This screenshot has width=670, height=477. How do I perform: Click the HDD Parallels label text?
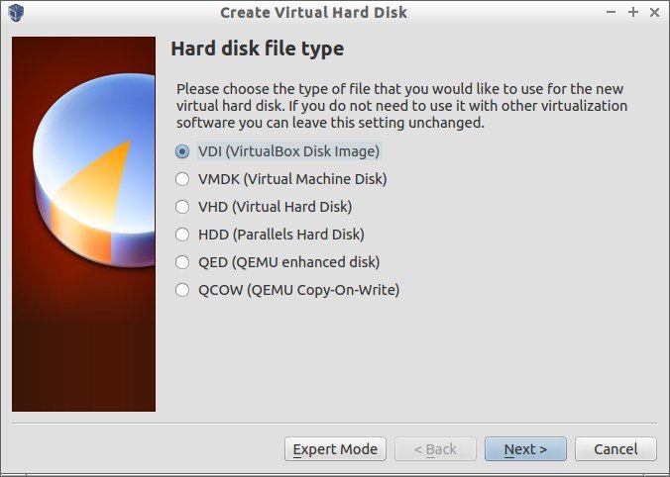click(x=281, y=235)
